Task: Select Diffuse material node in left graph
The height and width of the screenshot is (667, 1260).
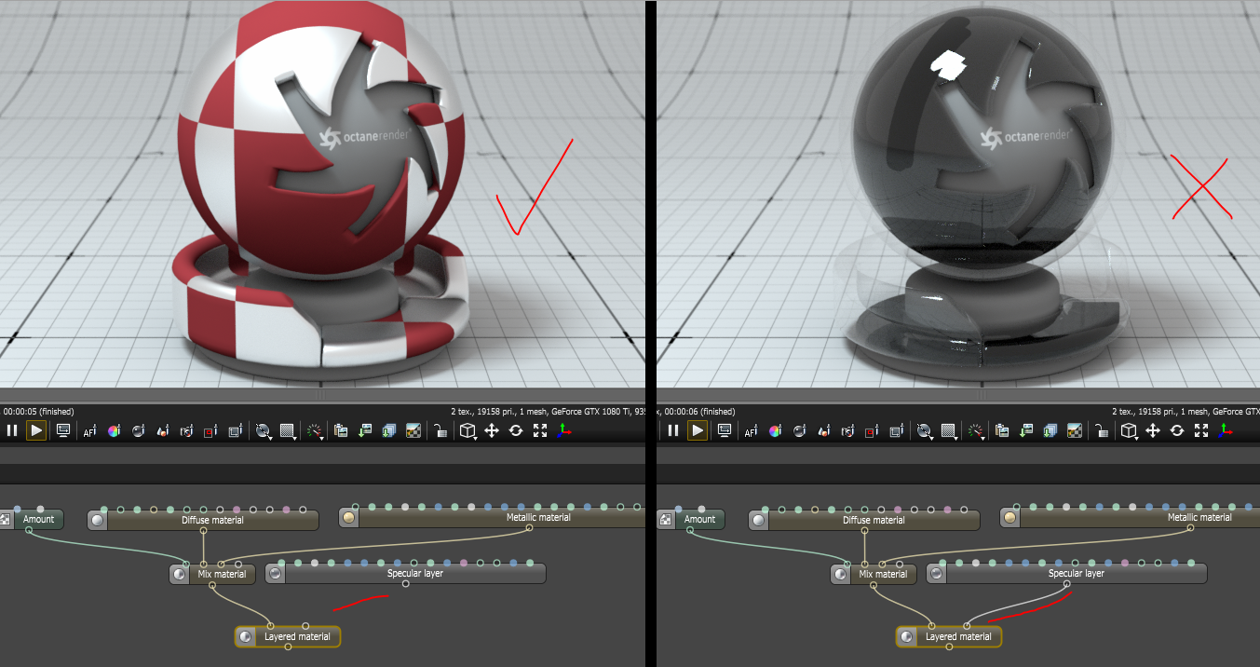Action: click(203, 520)
